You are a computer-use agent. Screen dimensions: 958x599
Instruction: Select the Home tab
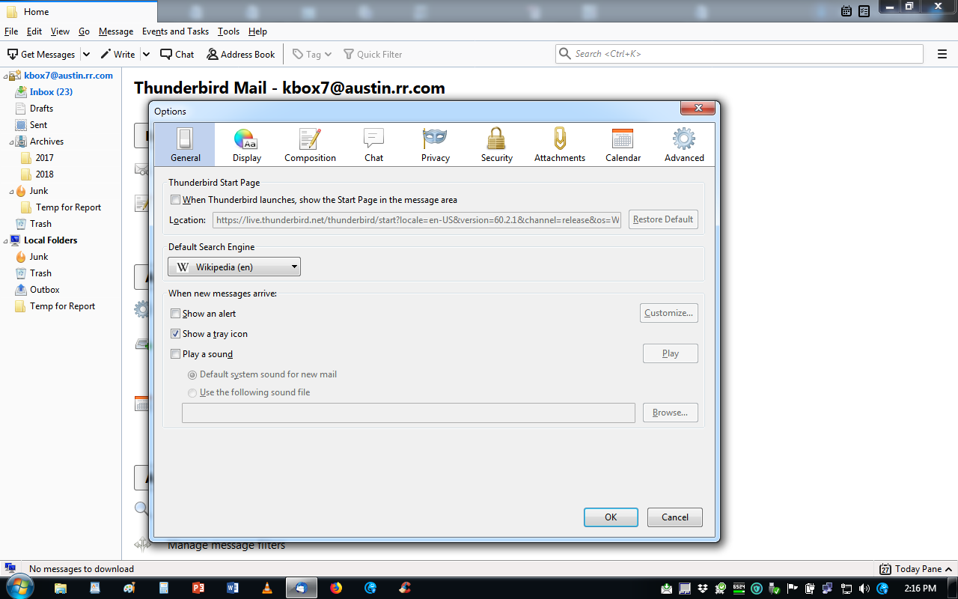pos(79,11)
